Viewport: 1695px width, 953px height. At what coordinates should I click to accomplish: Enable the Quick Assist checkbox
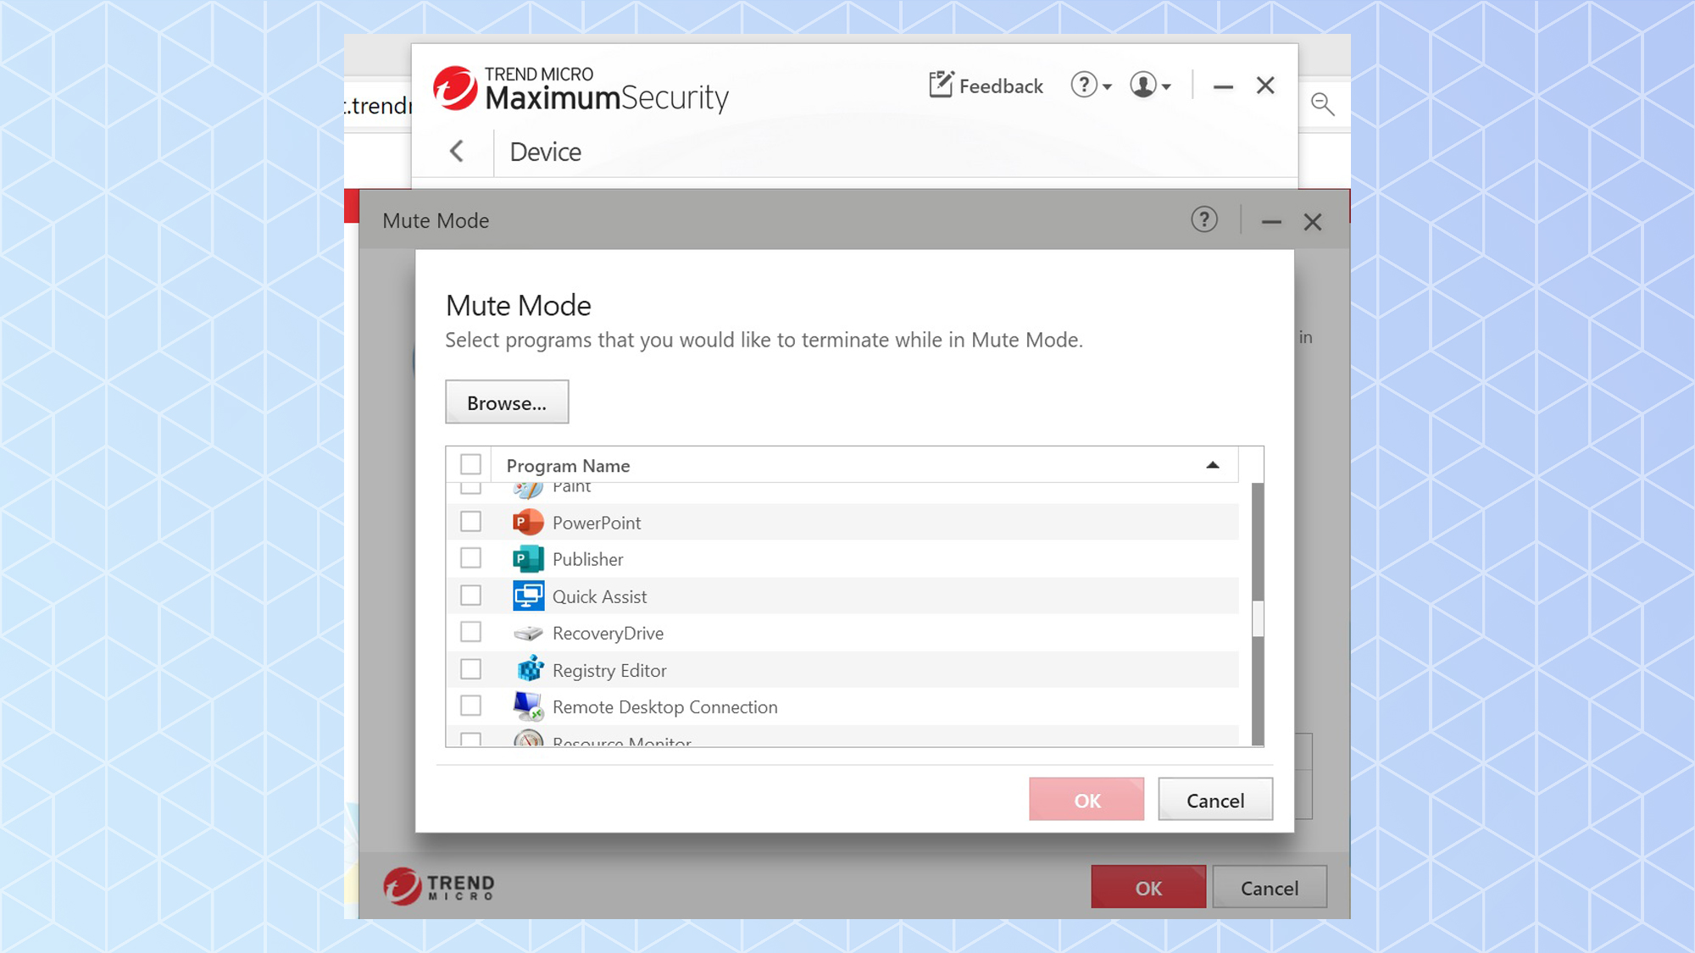pyautogui.click(x=471, y=595)
